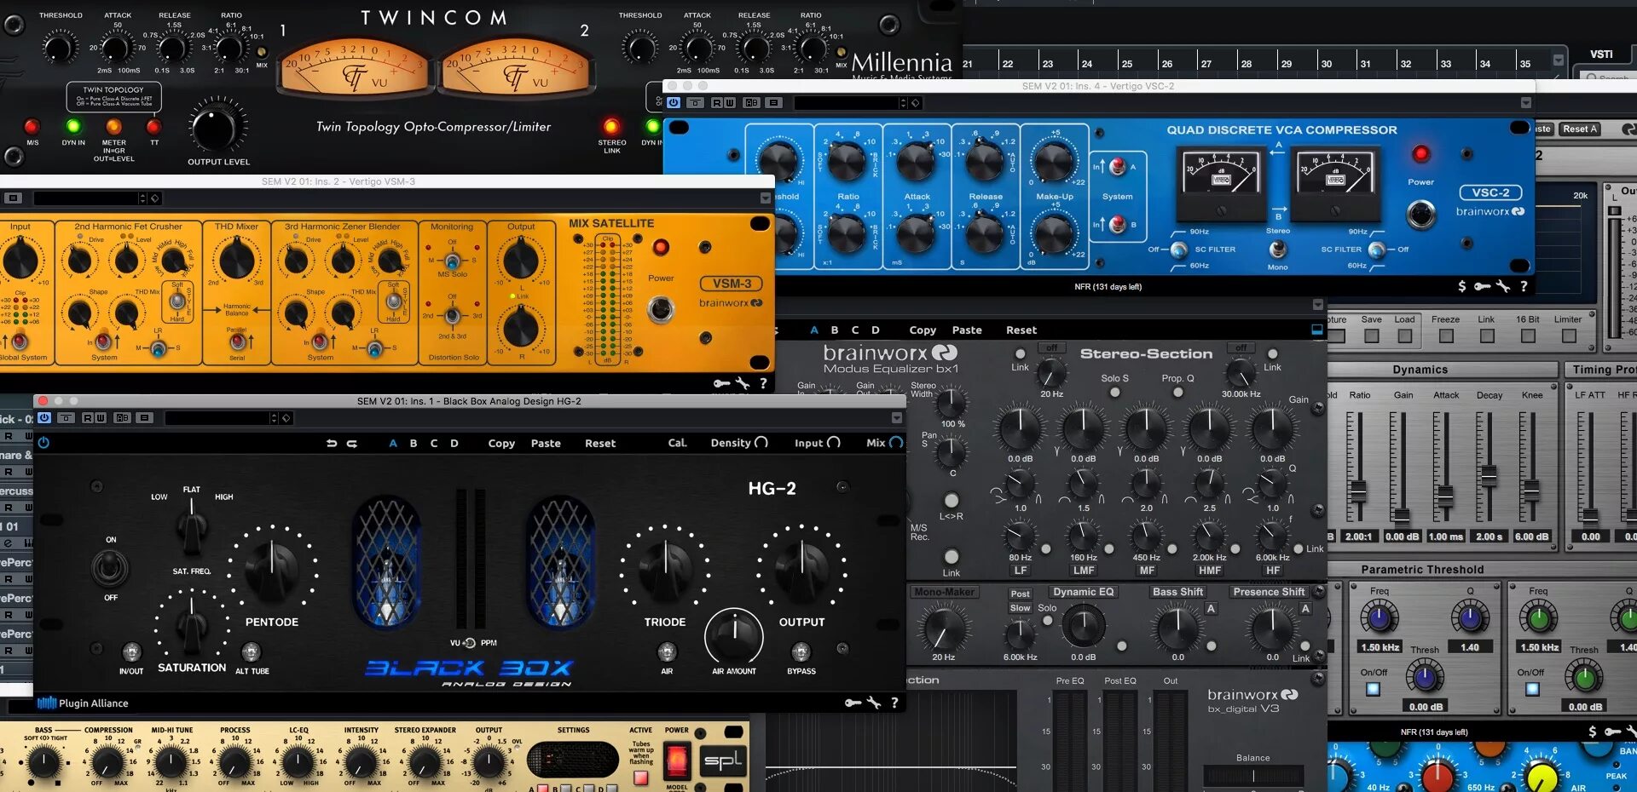Toggle blue On/Off Parametric Threshold checkbox
1637x792 pixels.
pos(1373,689)
